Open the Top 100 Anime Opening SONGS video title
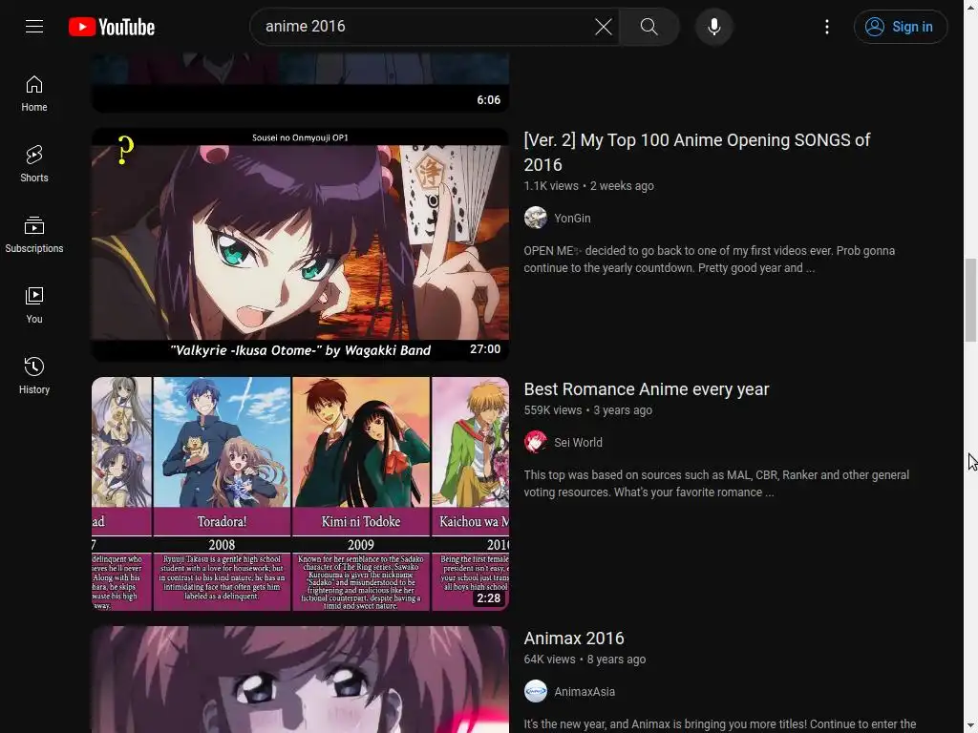This screenshot has height=733, width=978. coord(696,152)
